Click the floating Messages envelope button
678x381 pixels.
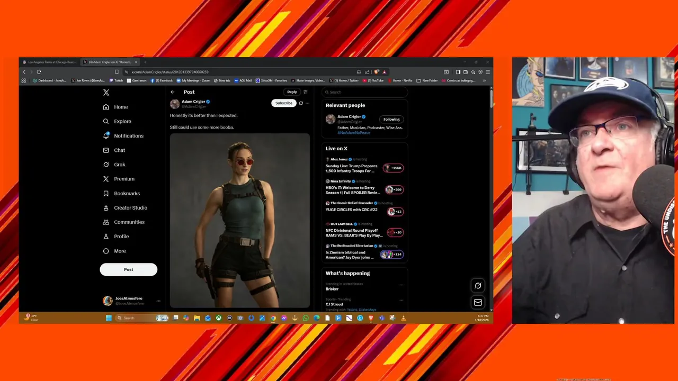point(478,303)
